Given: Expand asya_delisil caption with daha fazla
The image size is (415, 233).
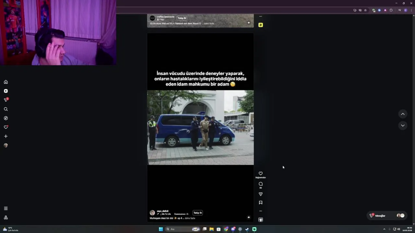Looking at the screenshot, I should coord(190,218).
